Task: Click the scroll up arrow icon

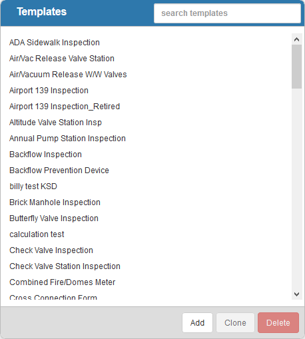Action: pyautogui.click(x=296, y=39)
